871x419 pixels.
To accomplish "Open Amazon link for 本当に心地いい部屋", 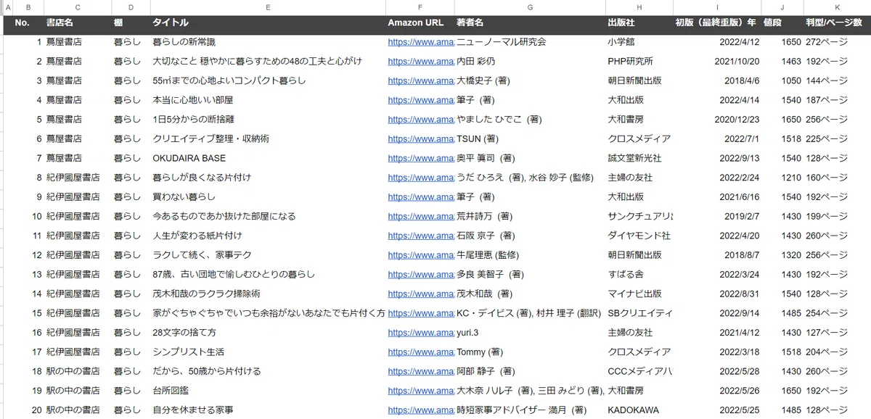I will click(420, 100).
